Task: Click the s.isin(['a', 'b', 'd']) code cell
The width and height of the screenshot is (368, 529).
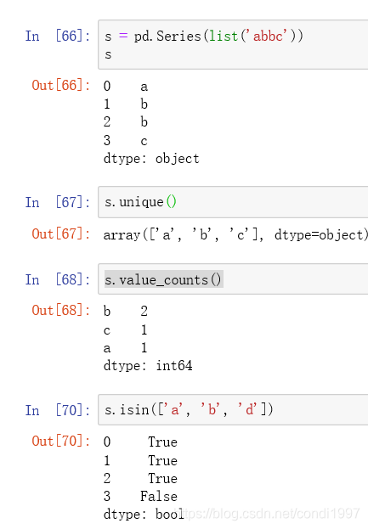Action: [233, 409]
